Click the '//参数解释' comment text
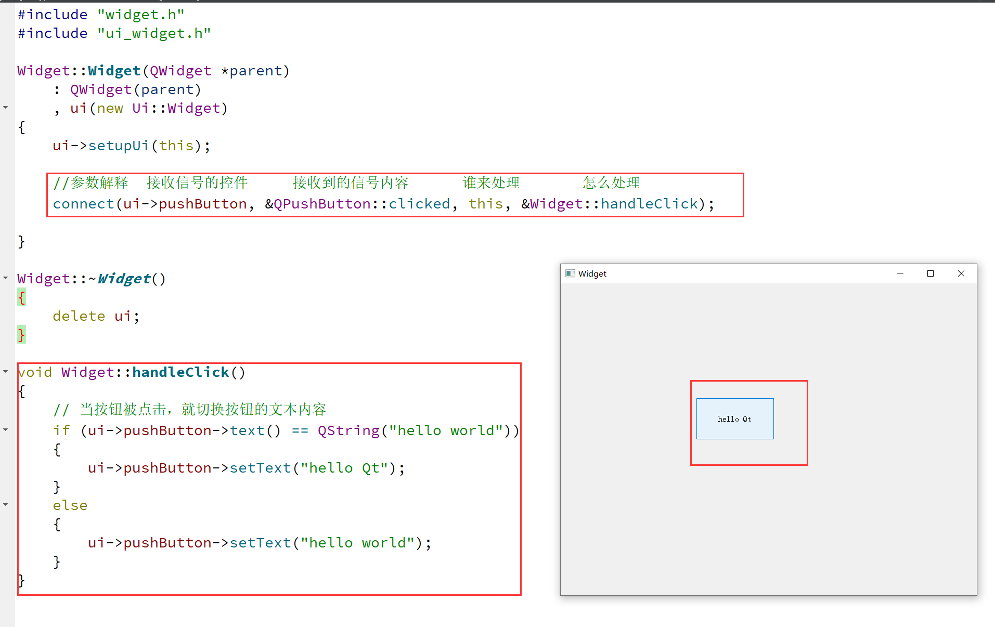Screen dimensions: 995x627 tap(91, 183)
